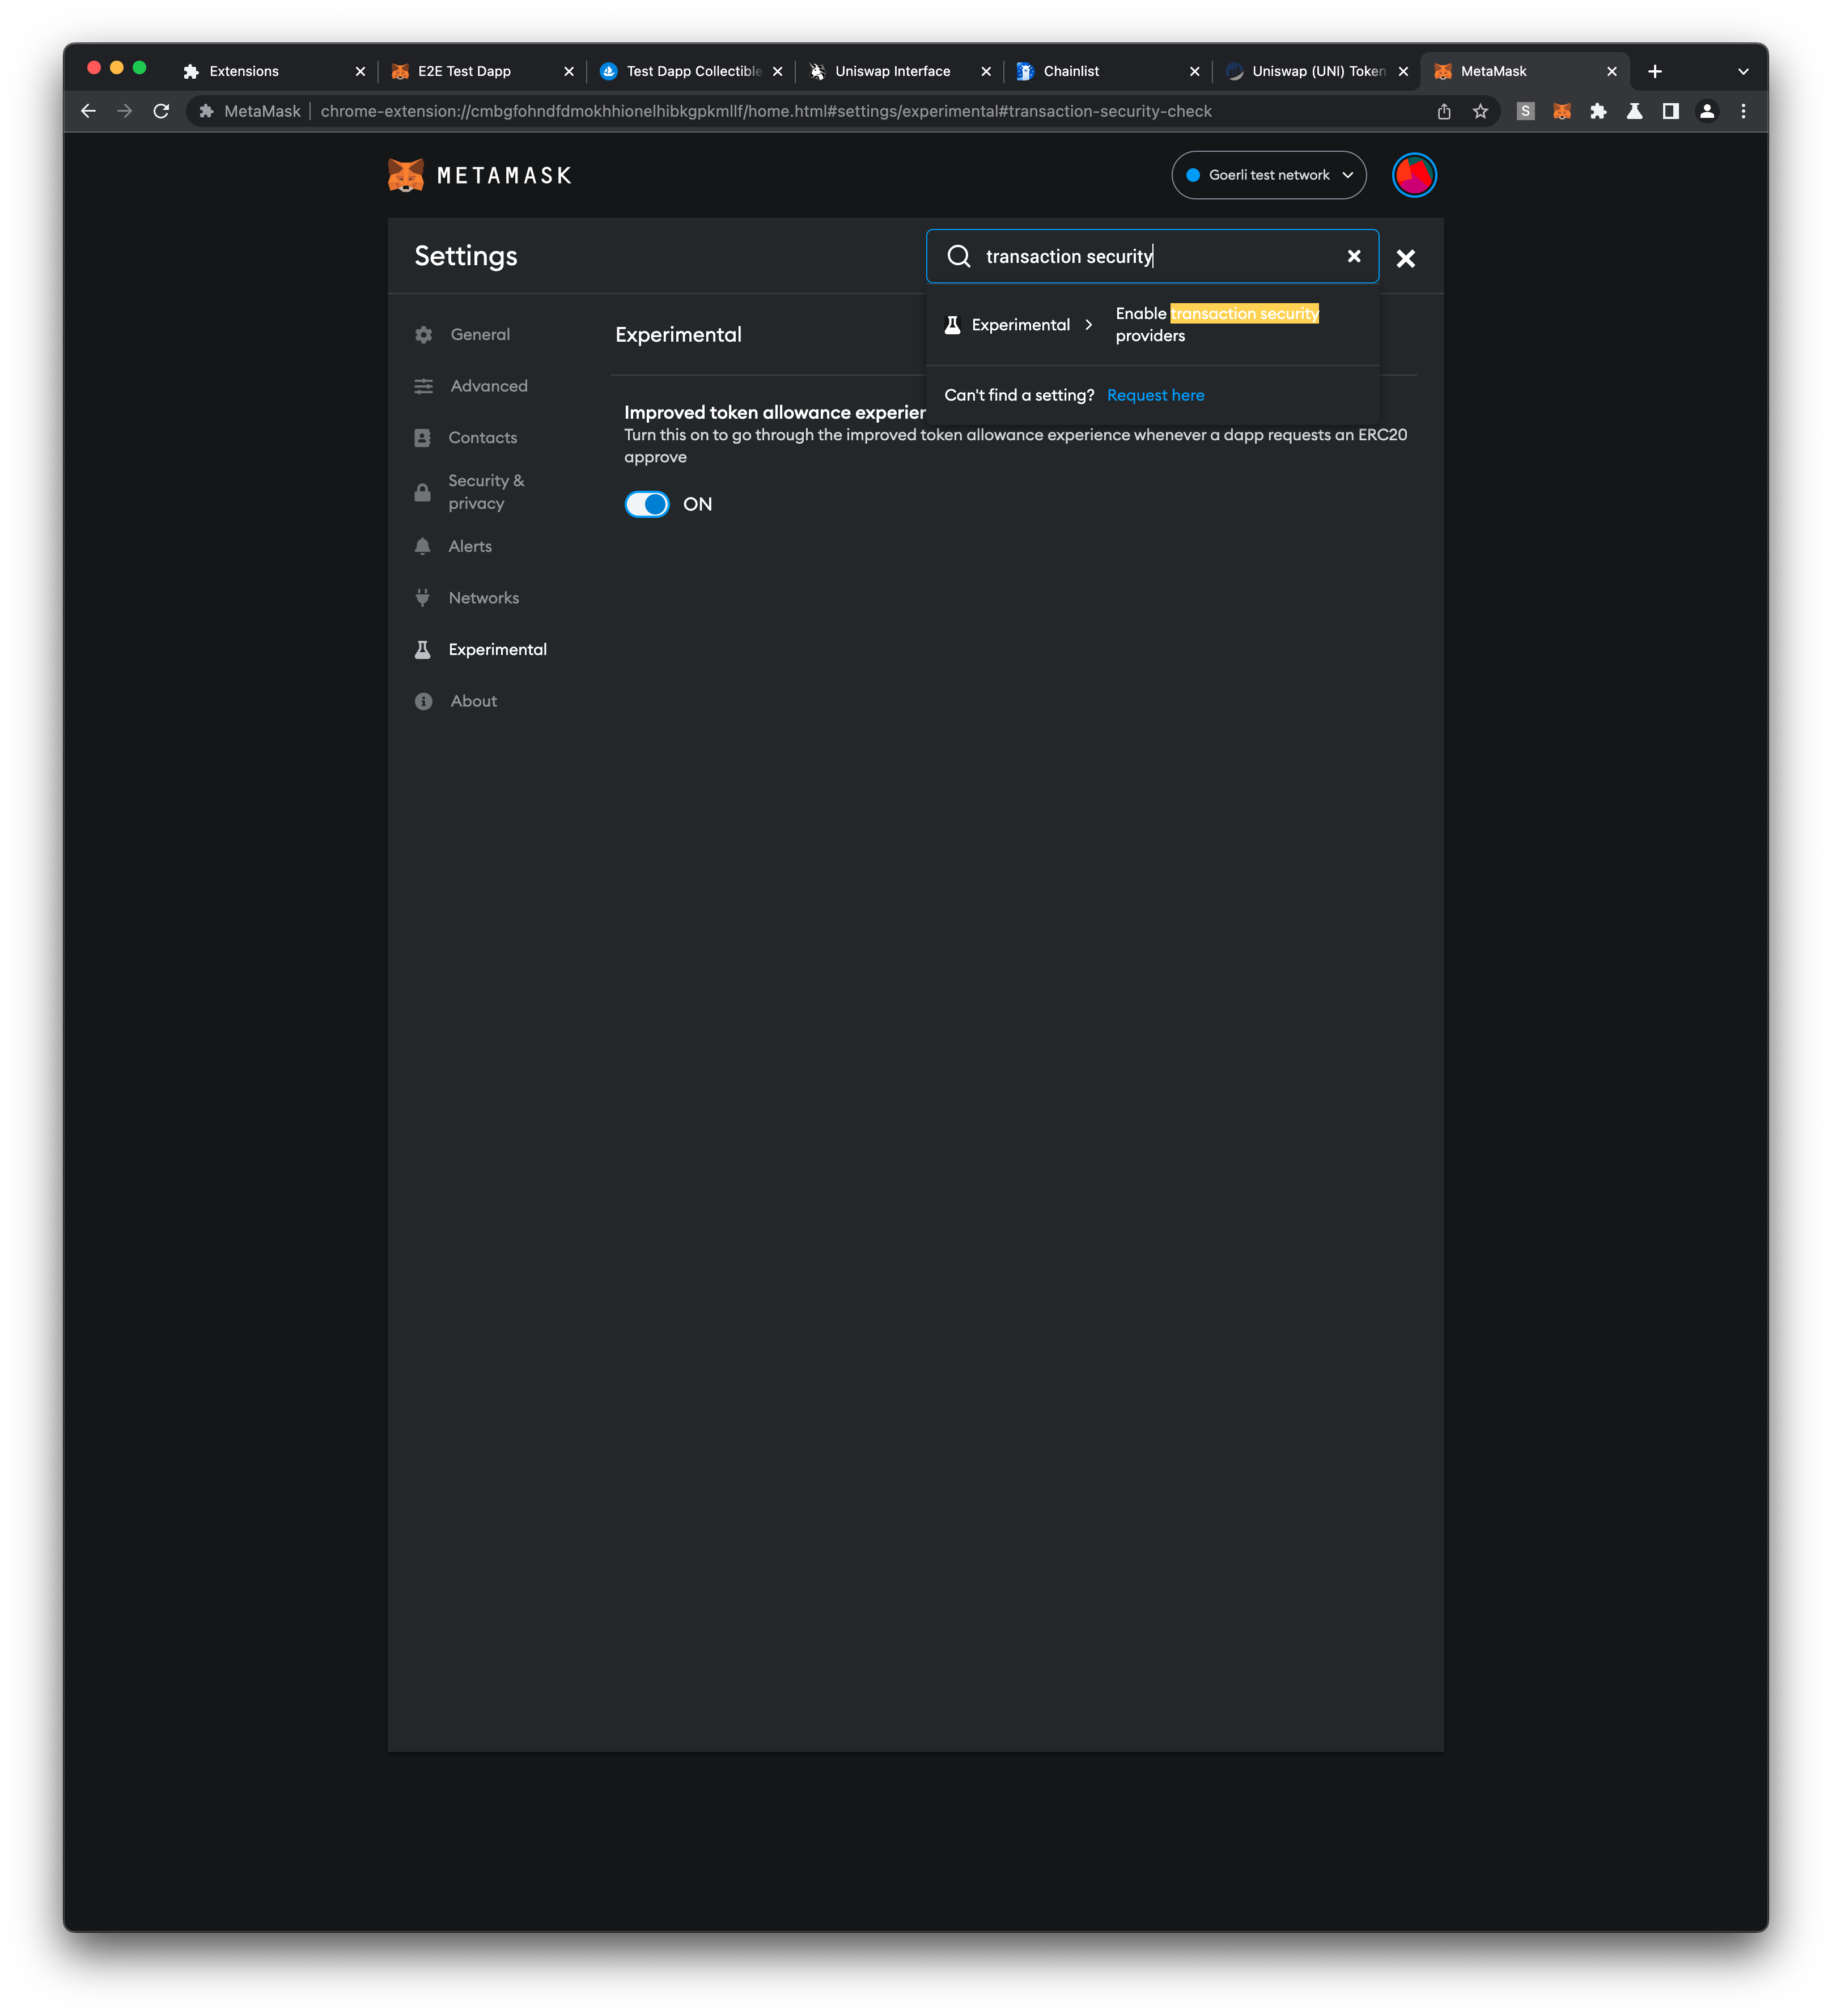
Task: Open the Chrome three-dot menu
Action: [1743, 111]
